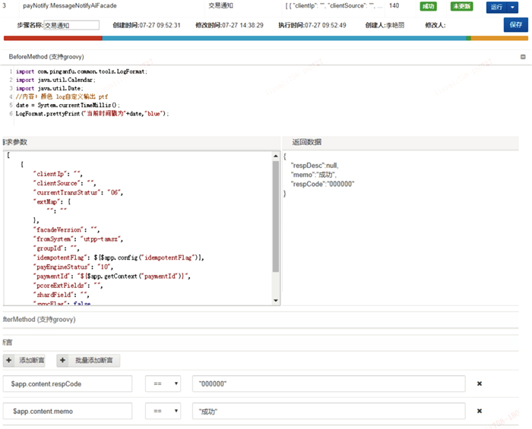Screen dimensions: 532x429
Task: Click the 步骤名称 input field
Action: [x=71, y=25]
